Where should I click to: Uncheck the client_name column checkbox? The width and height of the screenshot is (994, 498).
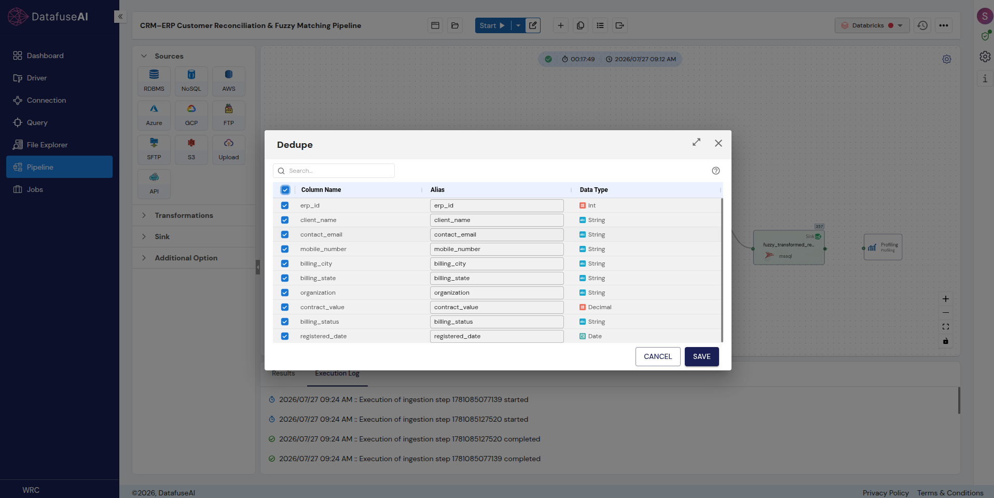285,220
